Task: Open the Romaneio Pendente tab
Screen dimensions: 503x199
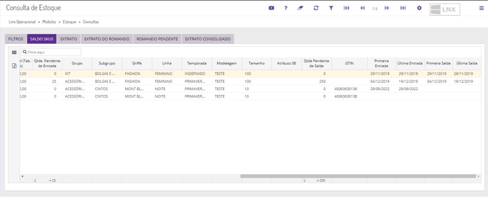Action: point(157,39)
